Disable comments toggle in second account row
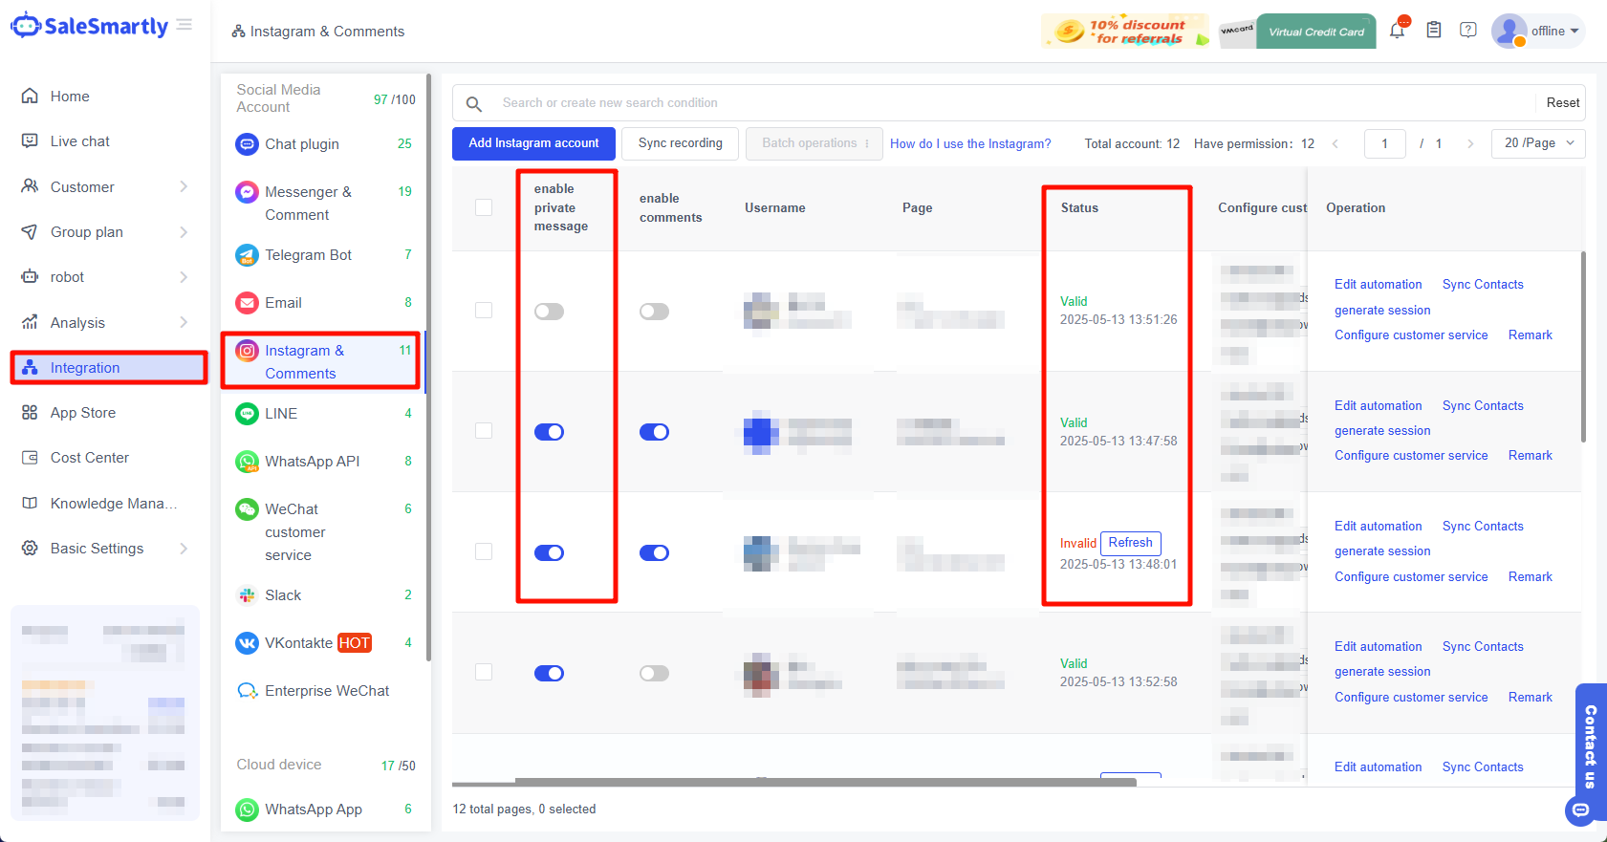Screen dimensions: 1607x842 654,432
